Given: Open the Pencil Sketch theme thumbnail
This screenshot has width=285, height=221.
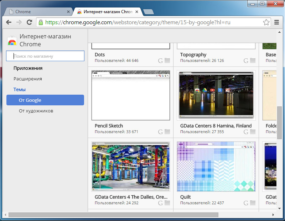Looking at the screenshot, I should pyautogui.click(x=131, y=95).
